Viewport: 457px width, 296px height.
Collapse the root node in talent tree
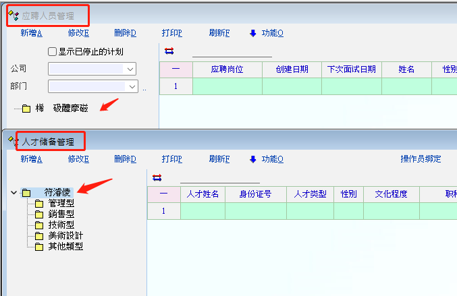click(x=14, y=193)
